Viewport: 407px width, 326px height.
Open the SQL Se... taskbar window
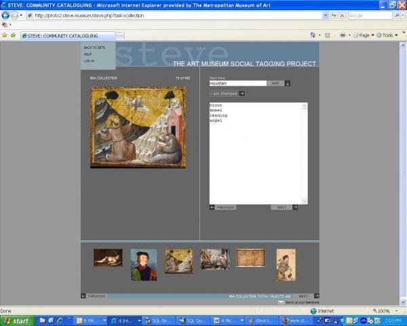pos(158,321)
